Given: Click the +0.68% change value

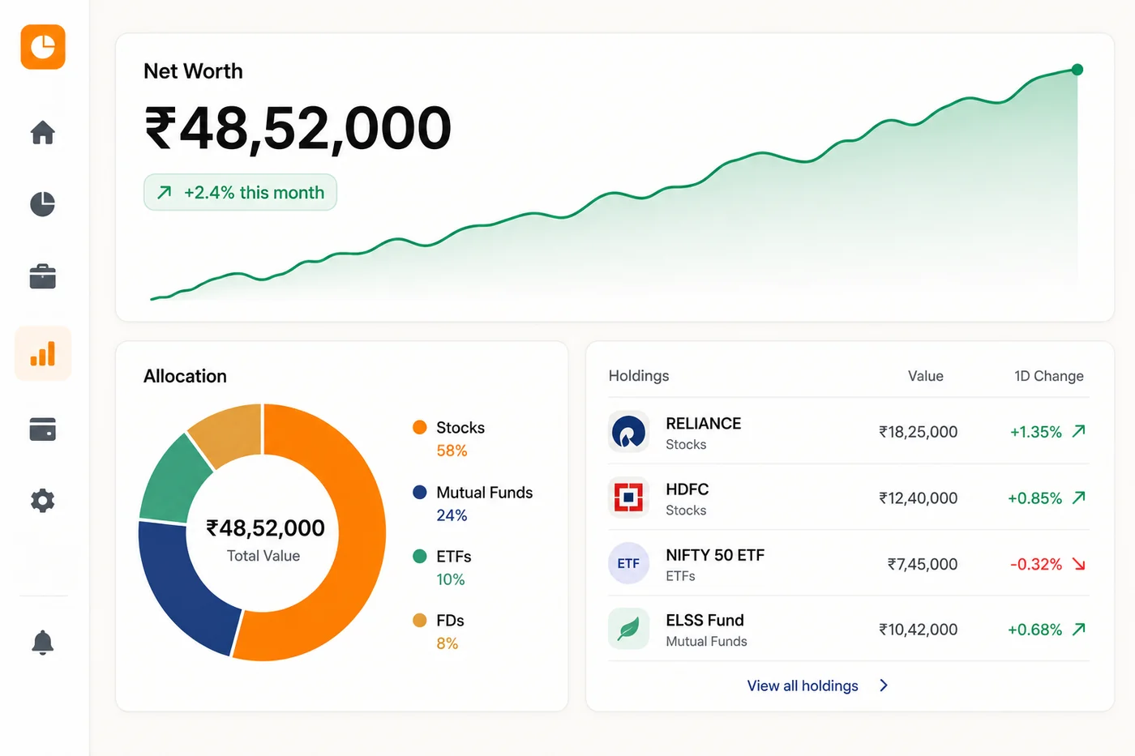Looking at the screenshot, I should pyautogui.click(x=1034, y=630).
